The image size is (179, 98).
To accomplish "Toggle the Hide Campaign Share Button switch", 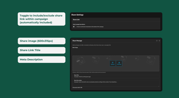I will point(75,27).
